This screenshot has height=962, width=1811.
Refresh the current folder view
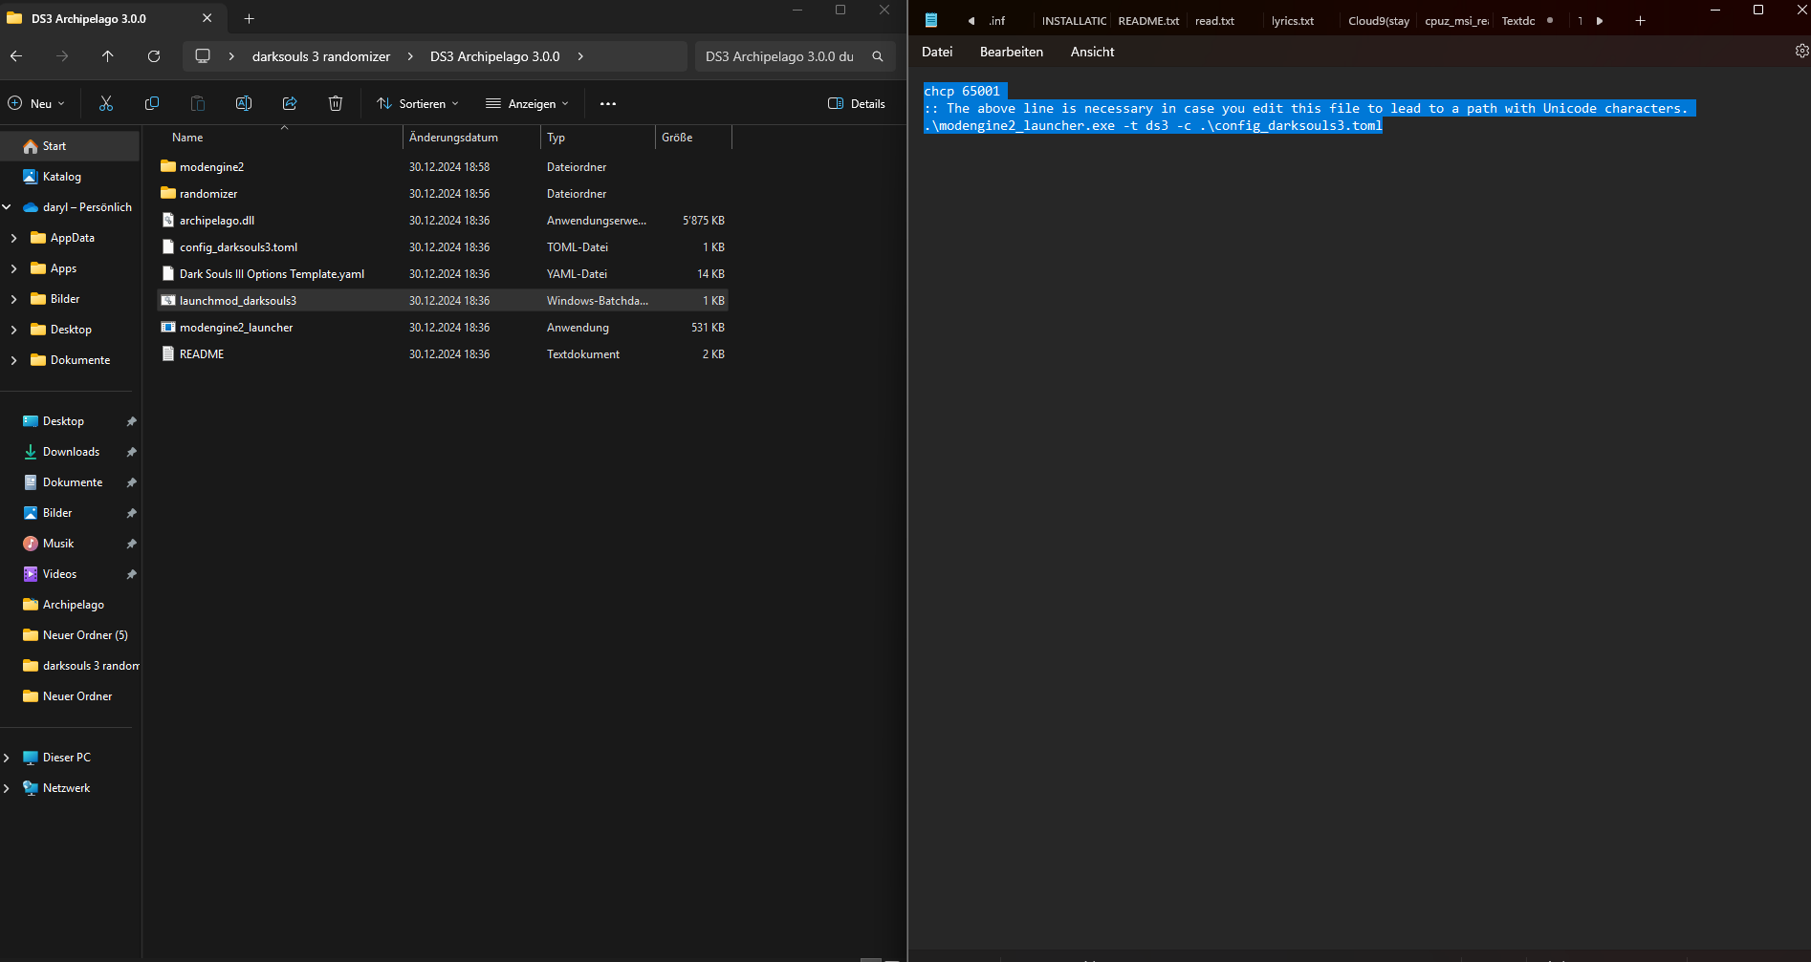coord(154,56)
